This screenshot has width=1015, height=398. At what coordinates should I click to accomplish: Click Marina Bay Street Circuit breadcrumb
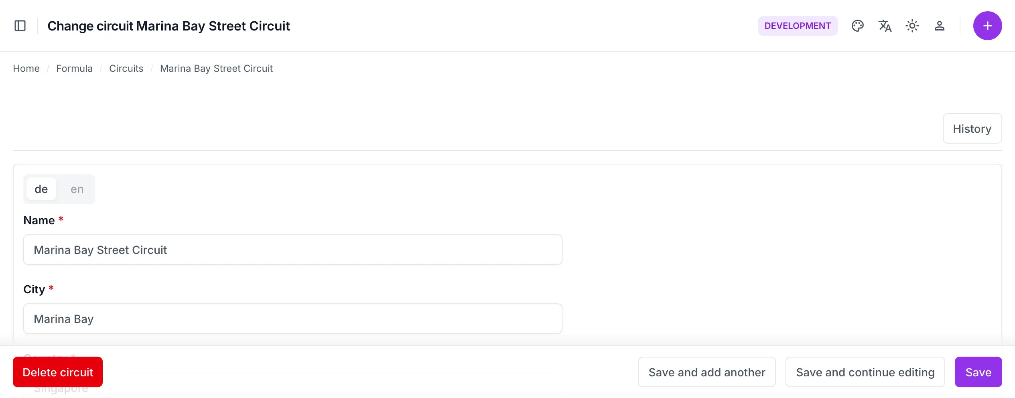tap(216, 69)
